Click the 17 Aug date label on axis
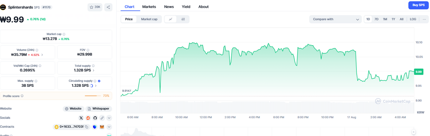This screenshot has height=136, width=430. click(x=351, y=117)
